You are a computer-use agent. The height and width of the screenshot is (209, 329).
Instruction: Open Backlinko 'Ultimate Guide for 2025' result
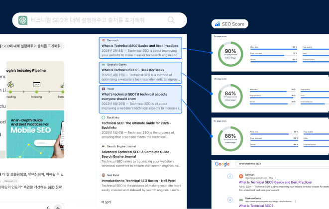(136, 125)
